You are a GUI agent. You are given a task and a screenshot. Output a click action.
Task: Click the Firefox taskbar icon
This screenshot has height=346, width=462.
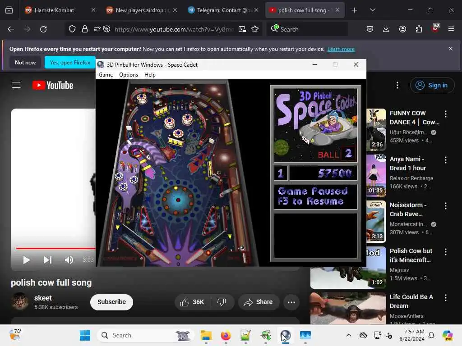pos(226,335)
